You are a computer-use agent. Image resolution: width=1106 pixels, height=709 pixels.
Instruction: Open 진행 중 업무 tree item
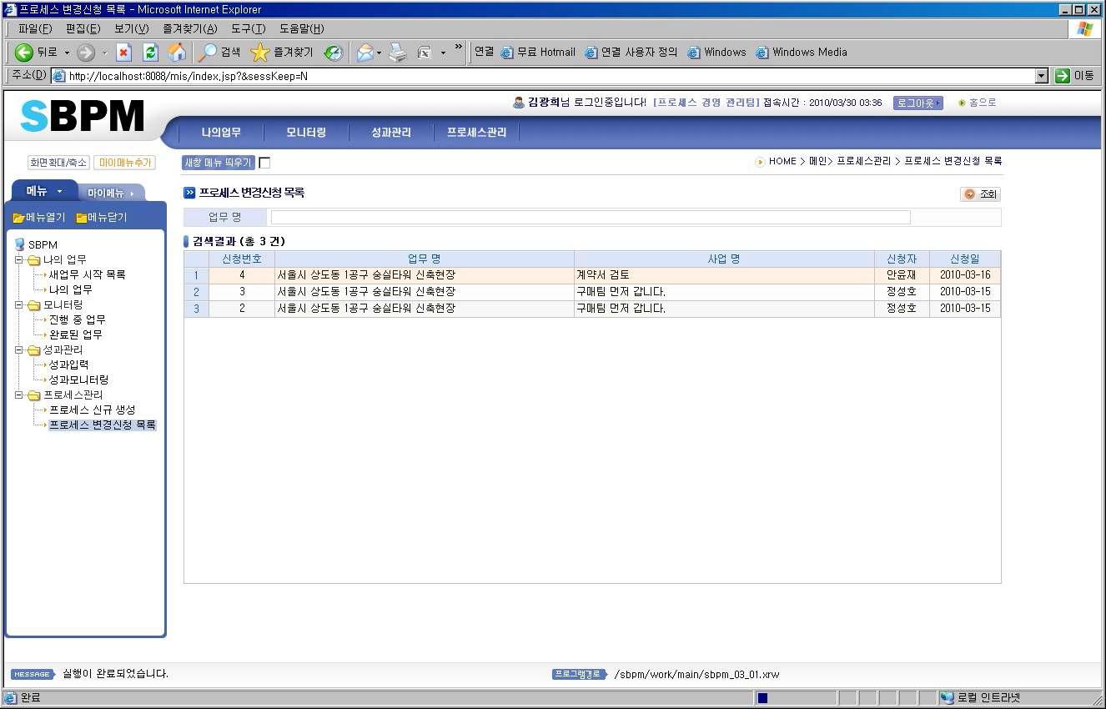tap(77, 319)
